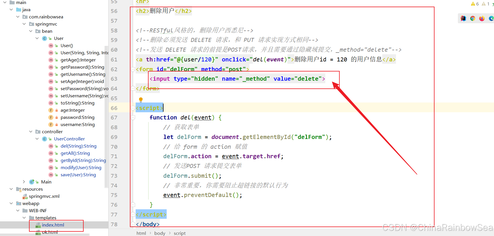Image resolution: width=494 pixels, height=236 pixels.
Task: Collapse the springmvc package node
Action: click(24, 24)
